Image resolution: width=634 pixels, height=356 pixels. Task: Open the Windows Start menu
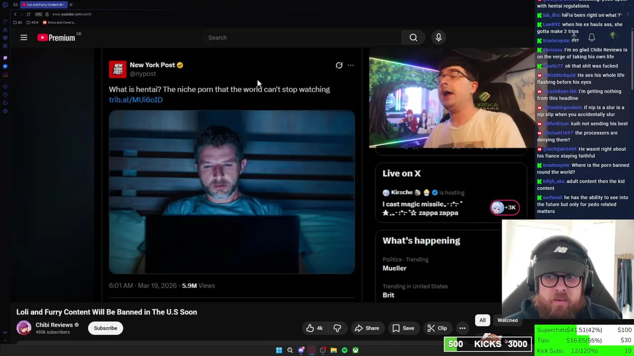coord(279,350)
